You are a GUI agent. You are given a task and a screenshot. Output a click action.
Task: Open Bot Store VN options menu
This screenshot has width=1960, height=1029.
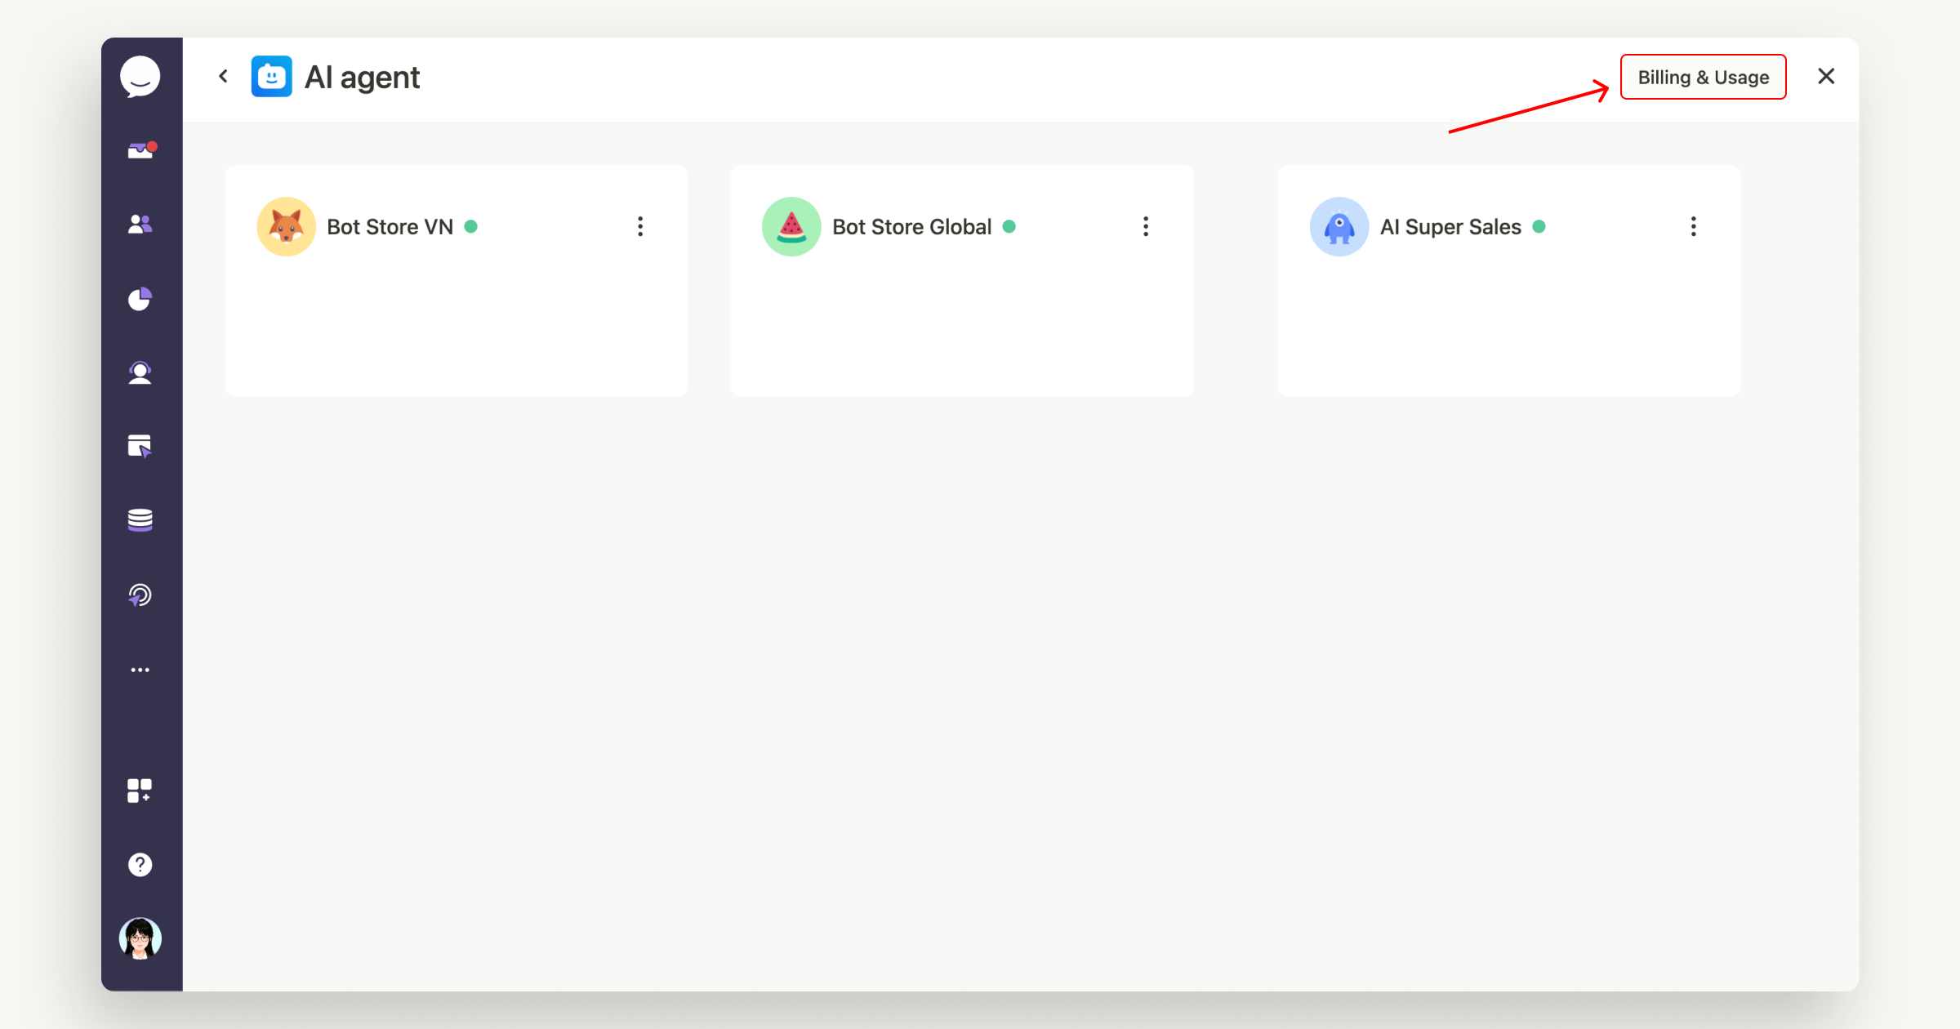[x=640, y=227]
